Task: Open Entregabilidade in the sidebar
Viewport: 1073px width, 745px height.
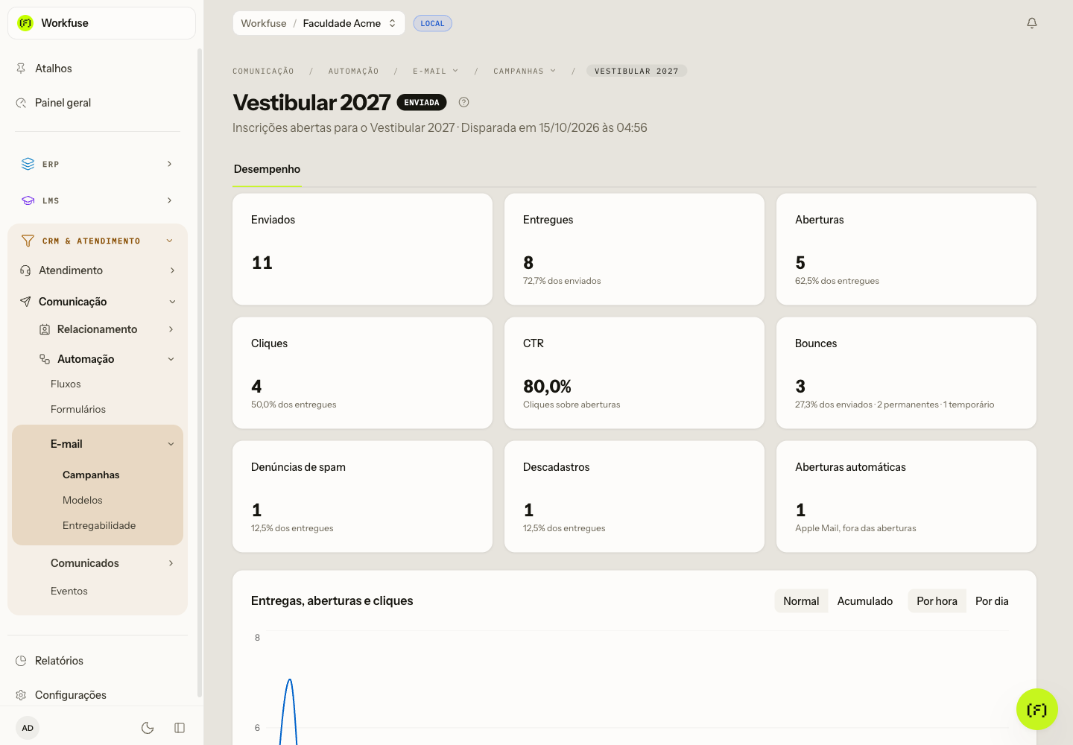Action: [99, 525]
